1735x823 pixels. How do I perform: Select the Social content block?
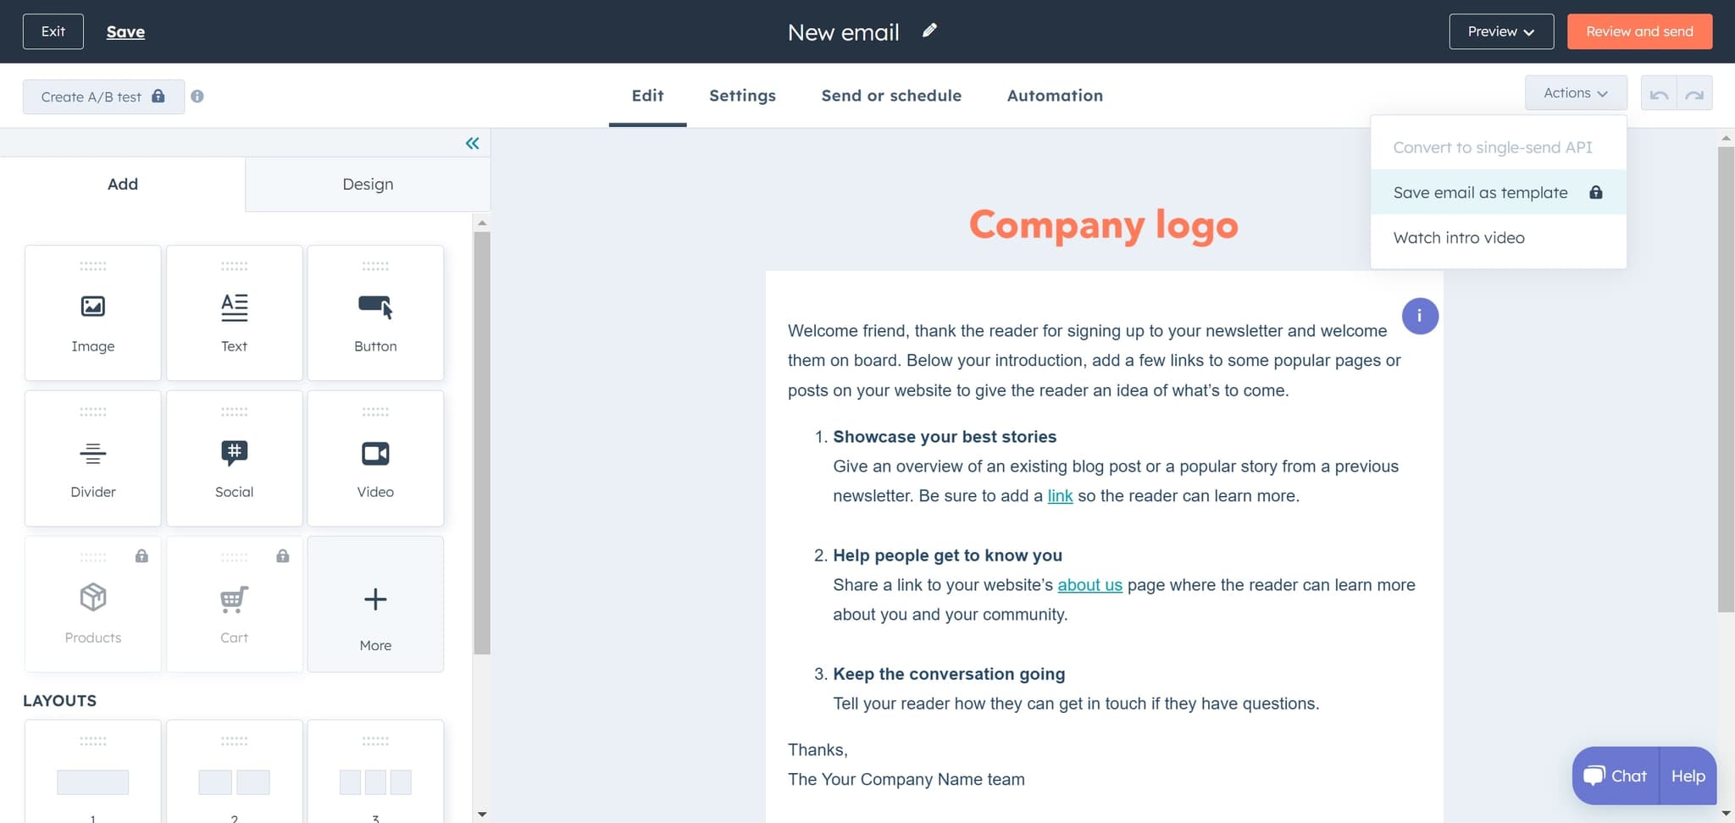[234, 459]
